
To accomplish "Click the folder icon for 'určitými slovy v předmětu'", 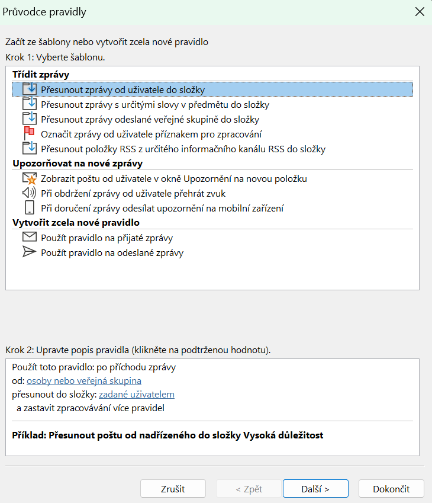I will click(x=30, y=104).
